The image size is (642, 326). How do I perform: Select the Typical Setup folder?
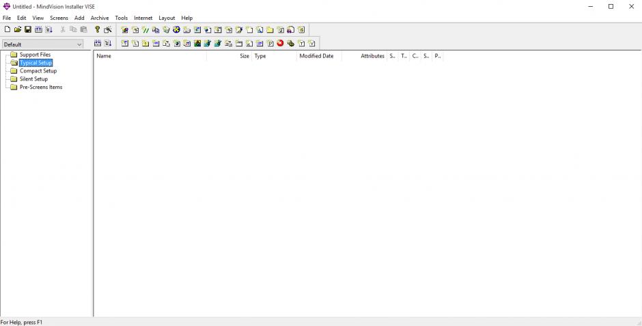(36, 63)
